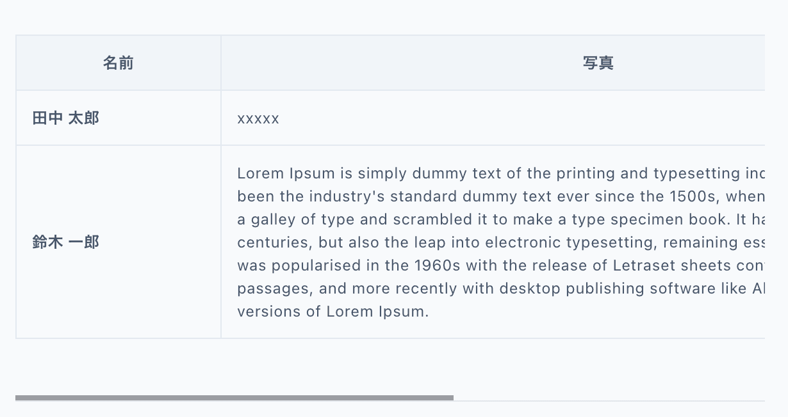Click the xxxxx cell text
This screenshot has width=788, height=417.
tap(258, 119)
